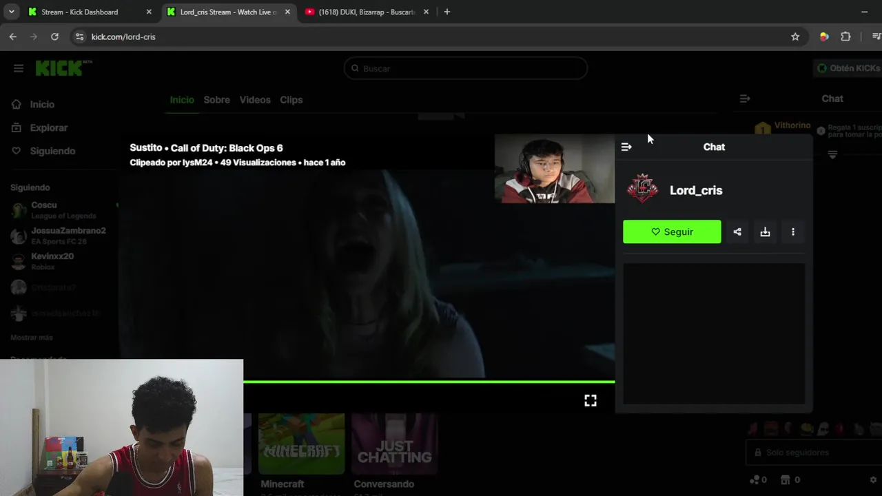882x496 pixels.
Task: Click Mostrar más in the sidebar
Action: tap(32, 338)
